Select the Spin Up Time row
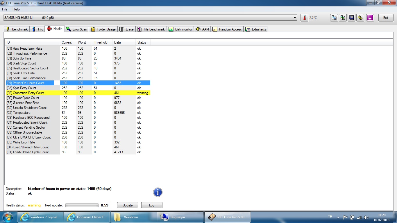The image size is (397, 223). [x=78, y=58]
